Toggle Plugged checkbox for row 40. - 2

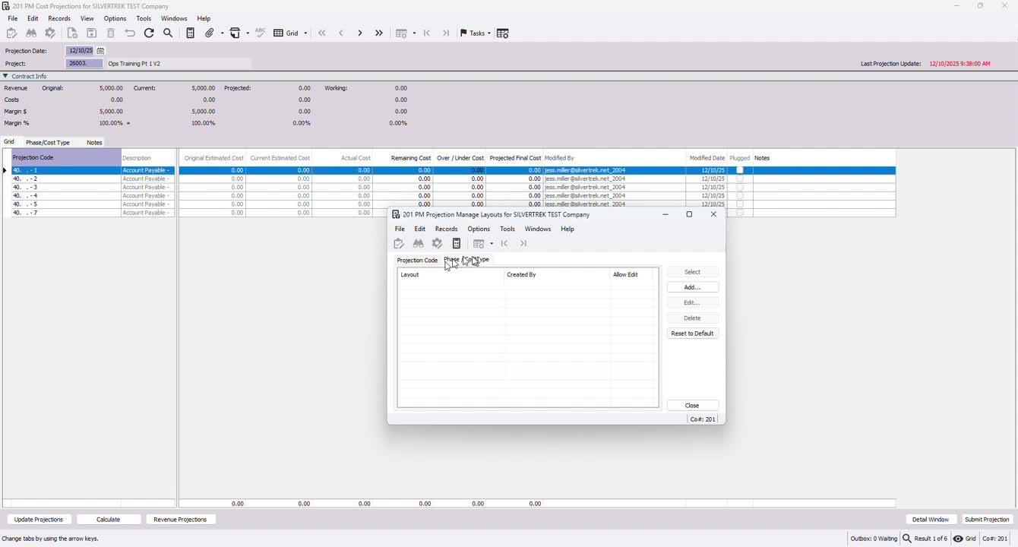point(740,179)
